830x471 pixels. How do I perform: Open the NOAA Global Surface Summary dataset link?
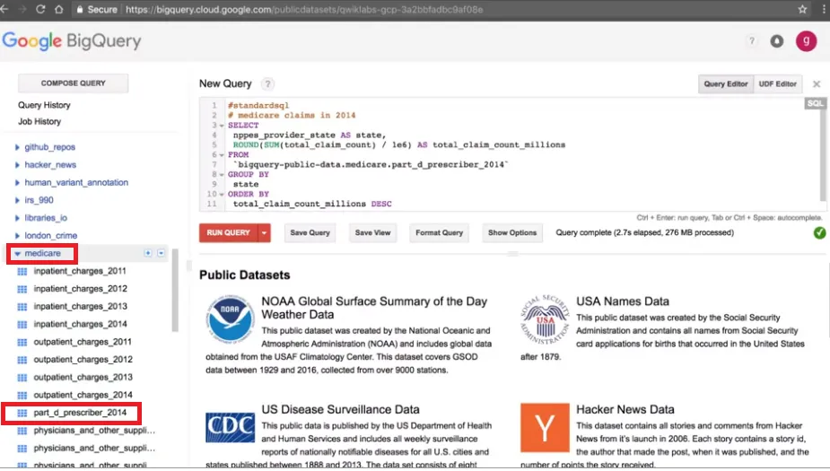pyautogui.click(x=373, y=308)
